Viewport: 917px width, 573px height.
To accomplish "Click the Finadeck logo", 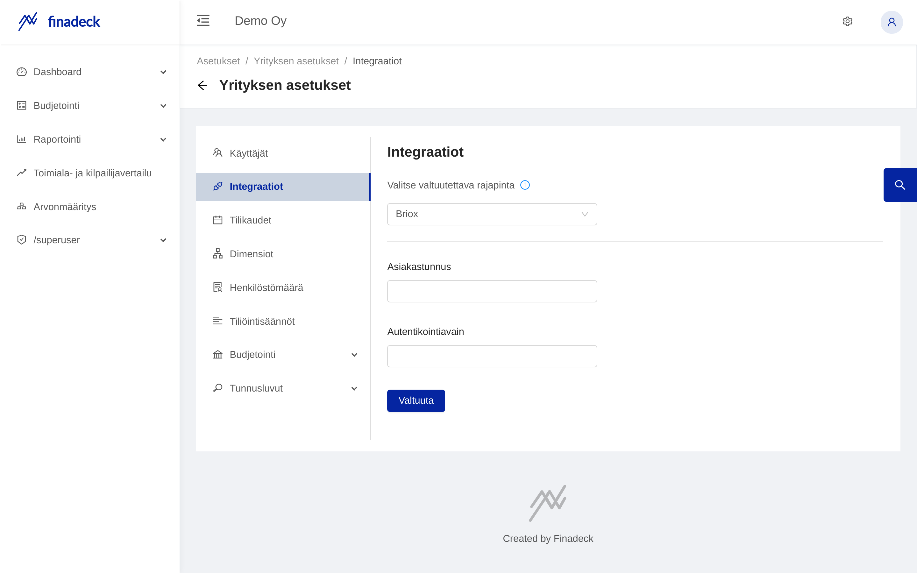I will coord(59,22).
